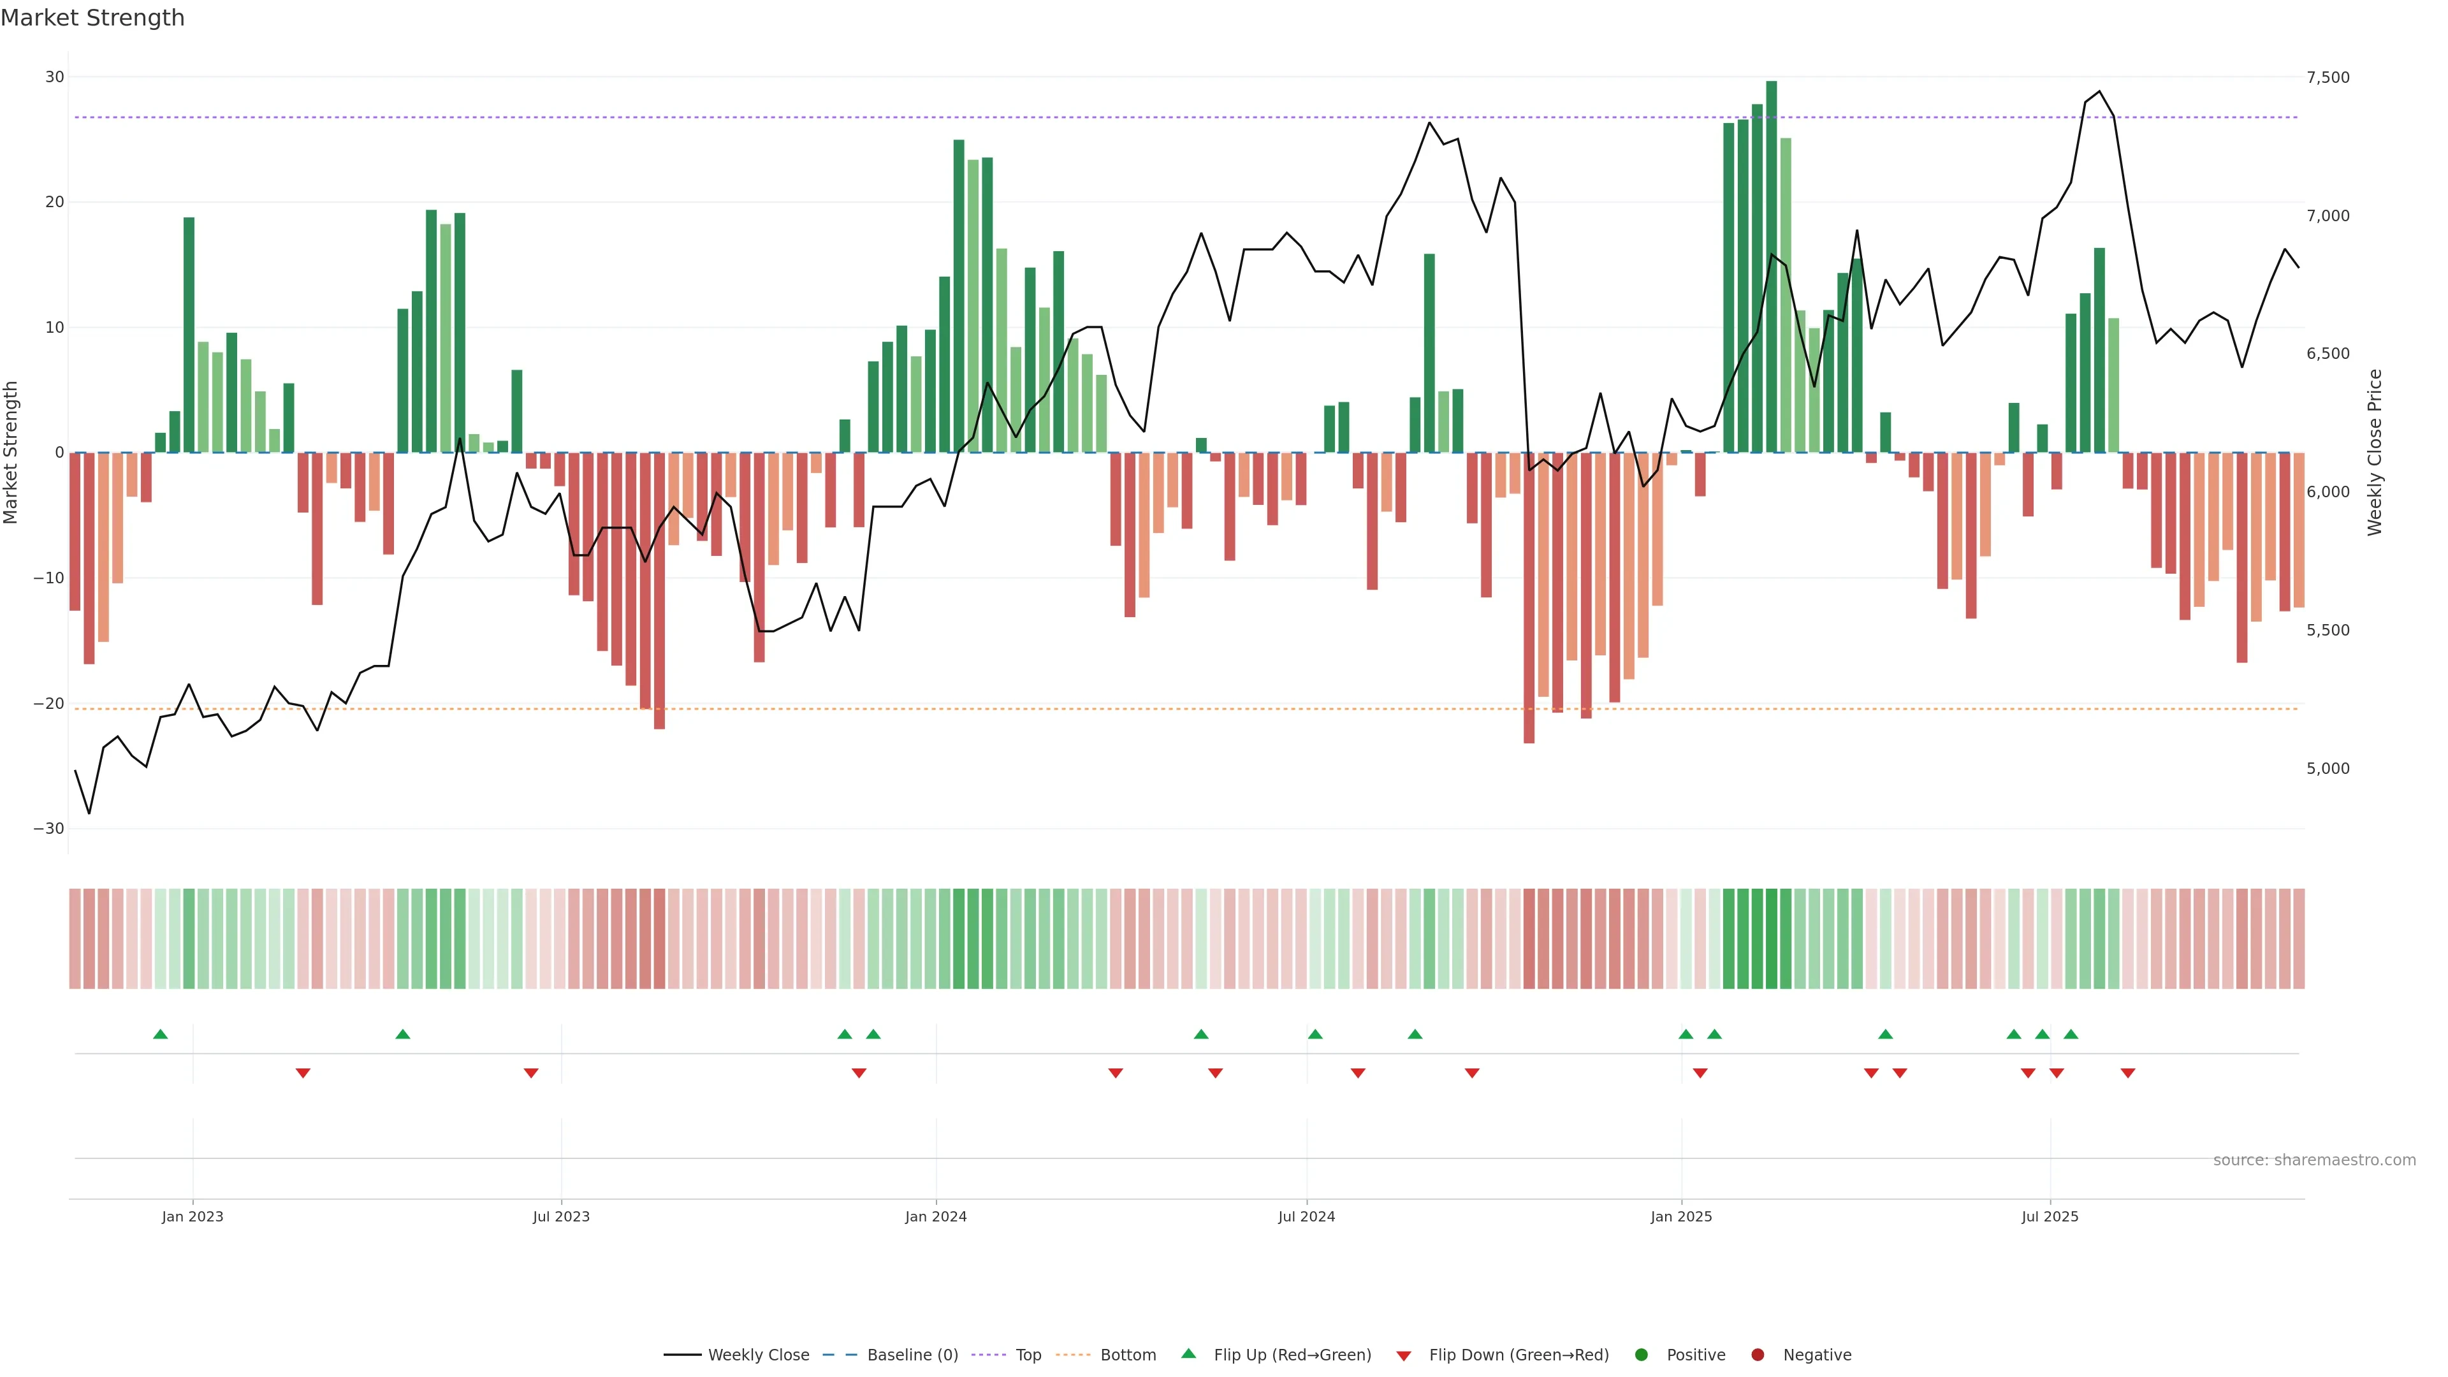Click the Flip Up (Red→Green) legend triangle
The width and height of the screenshot is (2448, 1377).
coord(1188,1353)
